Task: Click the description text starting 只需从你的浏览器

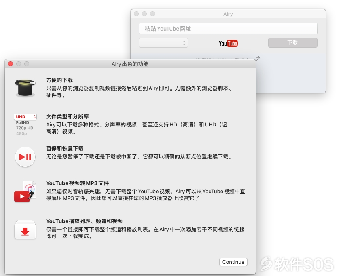Action: [139, 92]
